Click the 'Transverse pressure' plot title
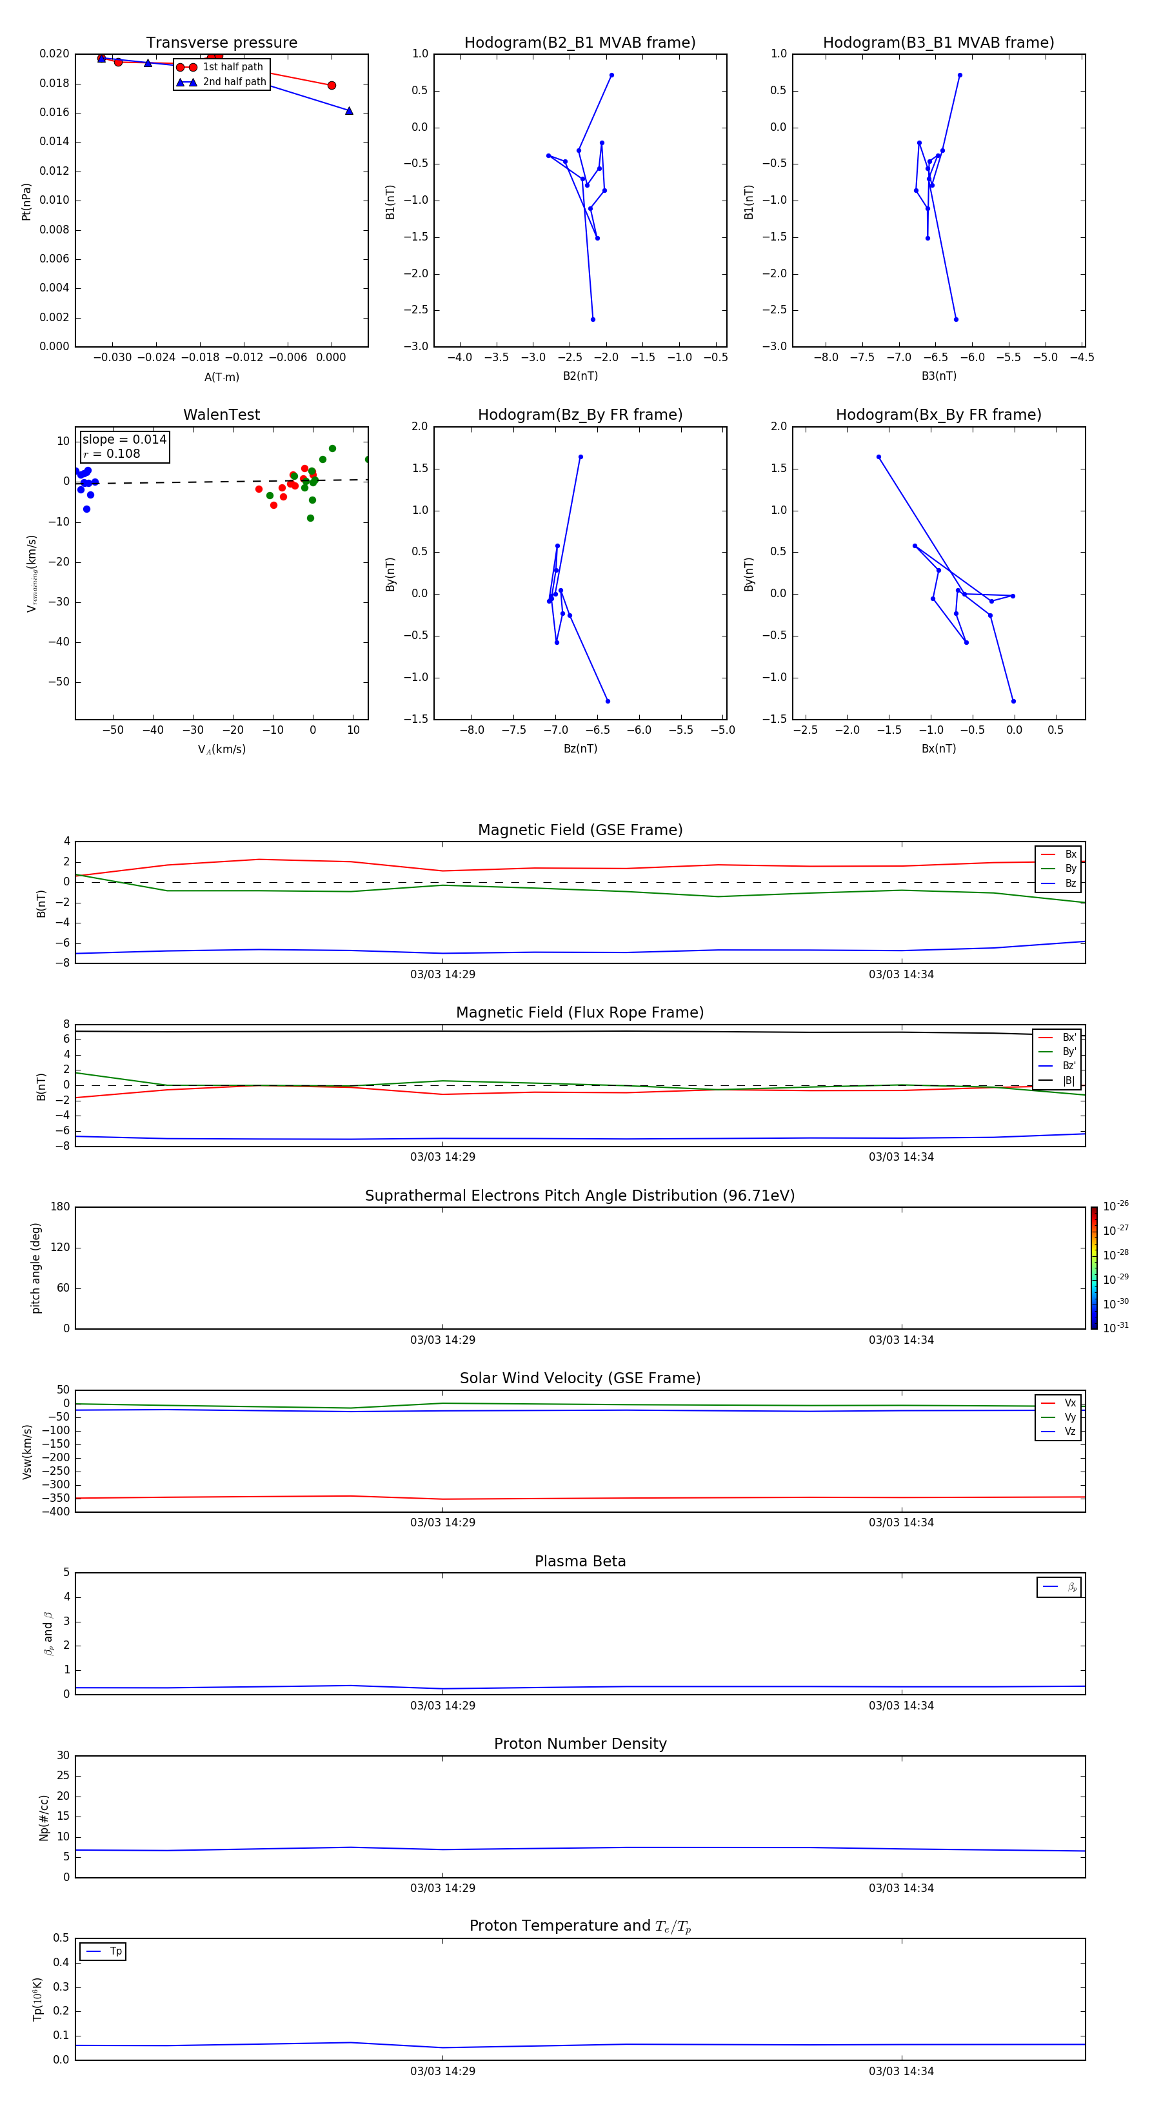The height and width of the screenshot is (2128, 1161). 221,43
